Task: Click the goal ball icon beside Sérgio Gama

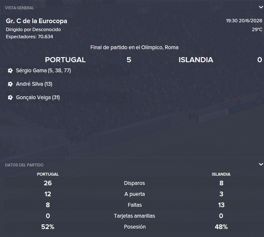Action: [10, 71]
